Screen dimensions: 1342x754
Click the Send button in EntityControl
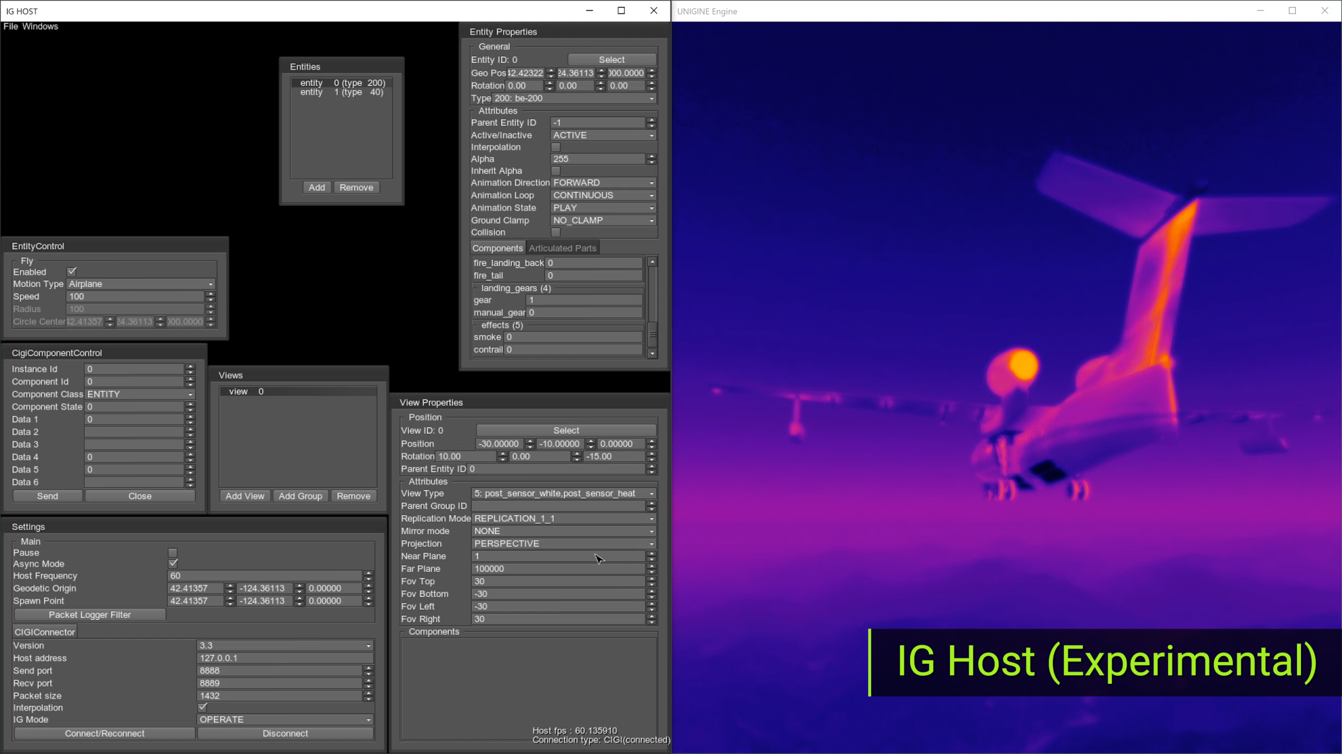point(47,495)
